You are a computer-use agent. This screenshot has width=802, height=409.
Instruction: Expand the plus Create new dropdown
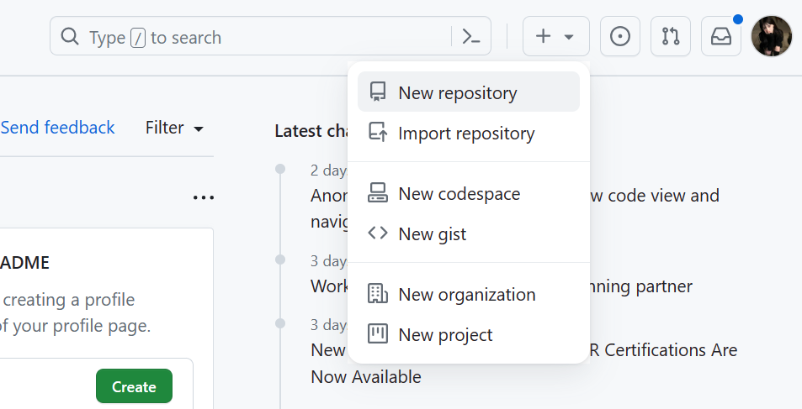[x=555, y=37]
